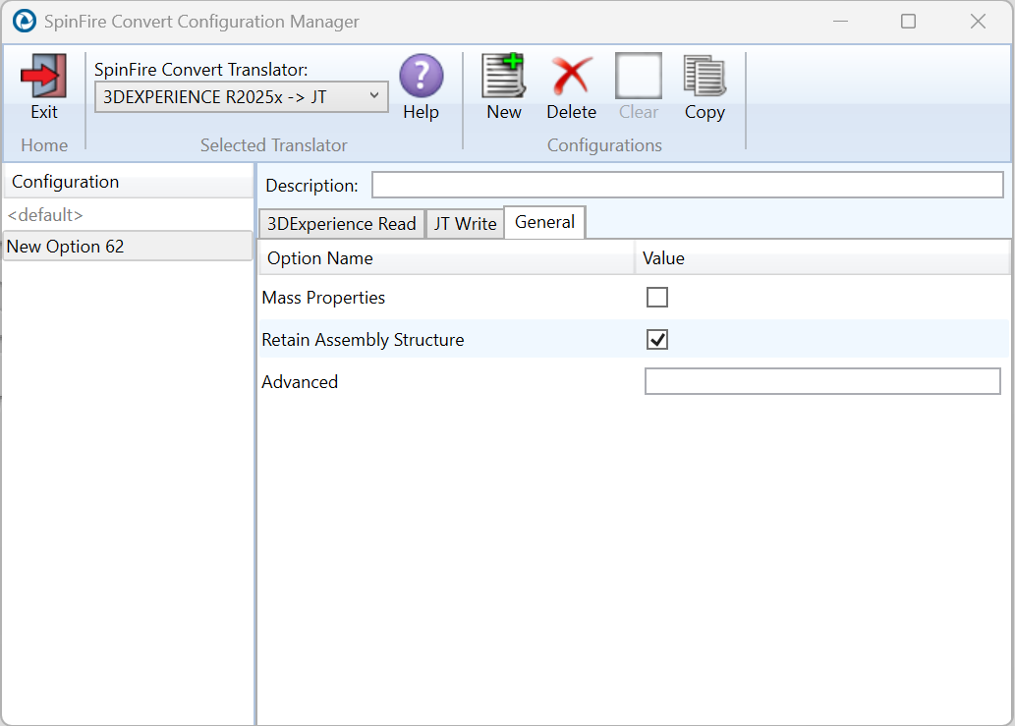Close the Configuration Manager window
The width and height of the screenshot is (1015, 726).
[978, 22]
